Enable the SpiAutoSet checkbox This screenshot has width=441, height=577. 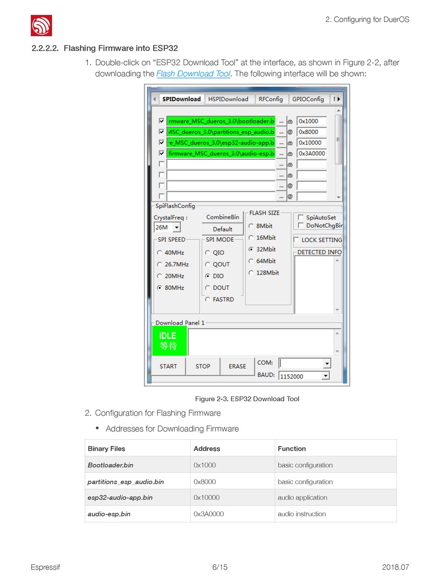(301, 218)
